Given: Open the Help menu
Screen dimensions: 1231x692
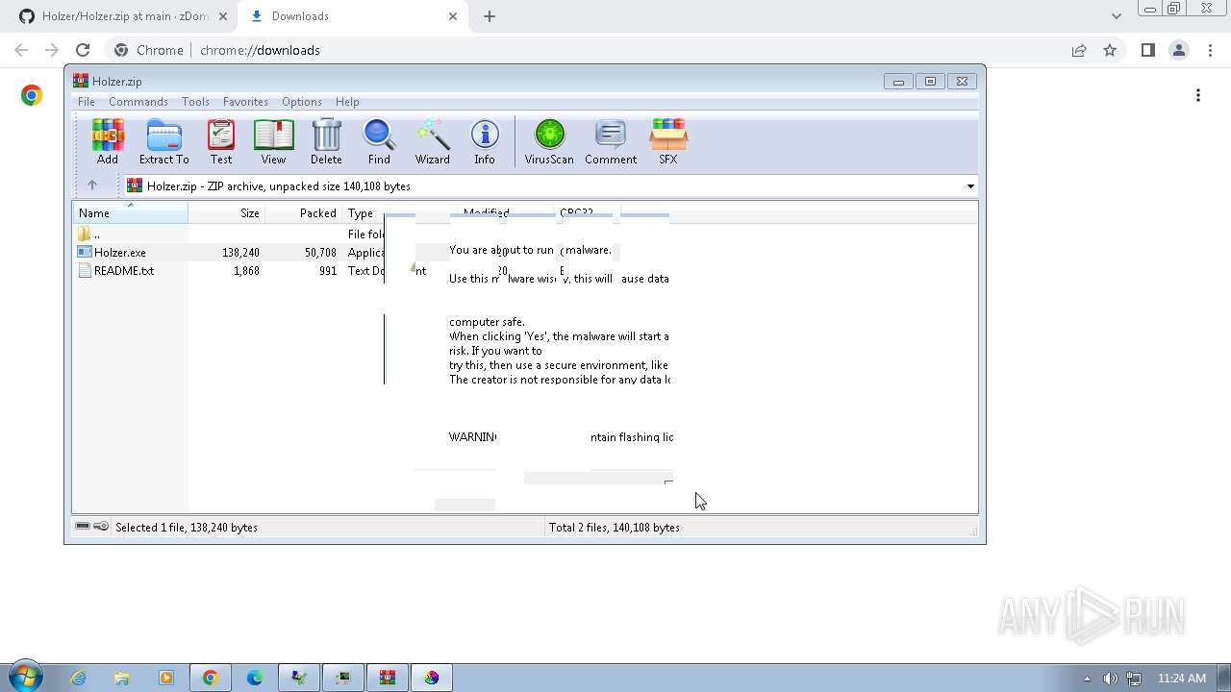Looking at the screenshot, I should click(347, 102).
